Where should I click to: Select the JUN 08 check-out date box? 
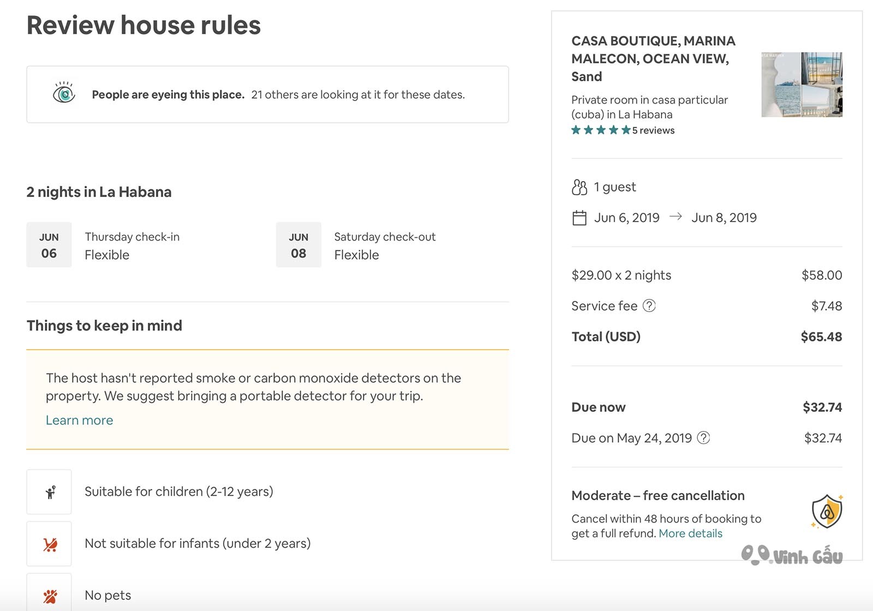coord(298,244)
